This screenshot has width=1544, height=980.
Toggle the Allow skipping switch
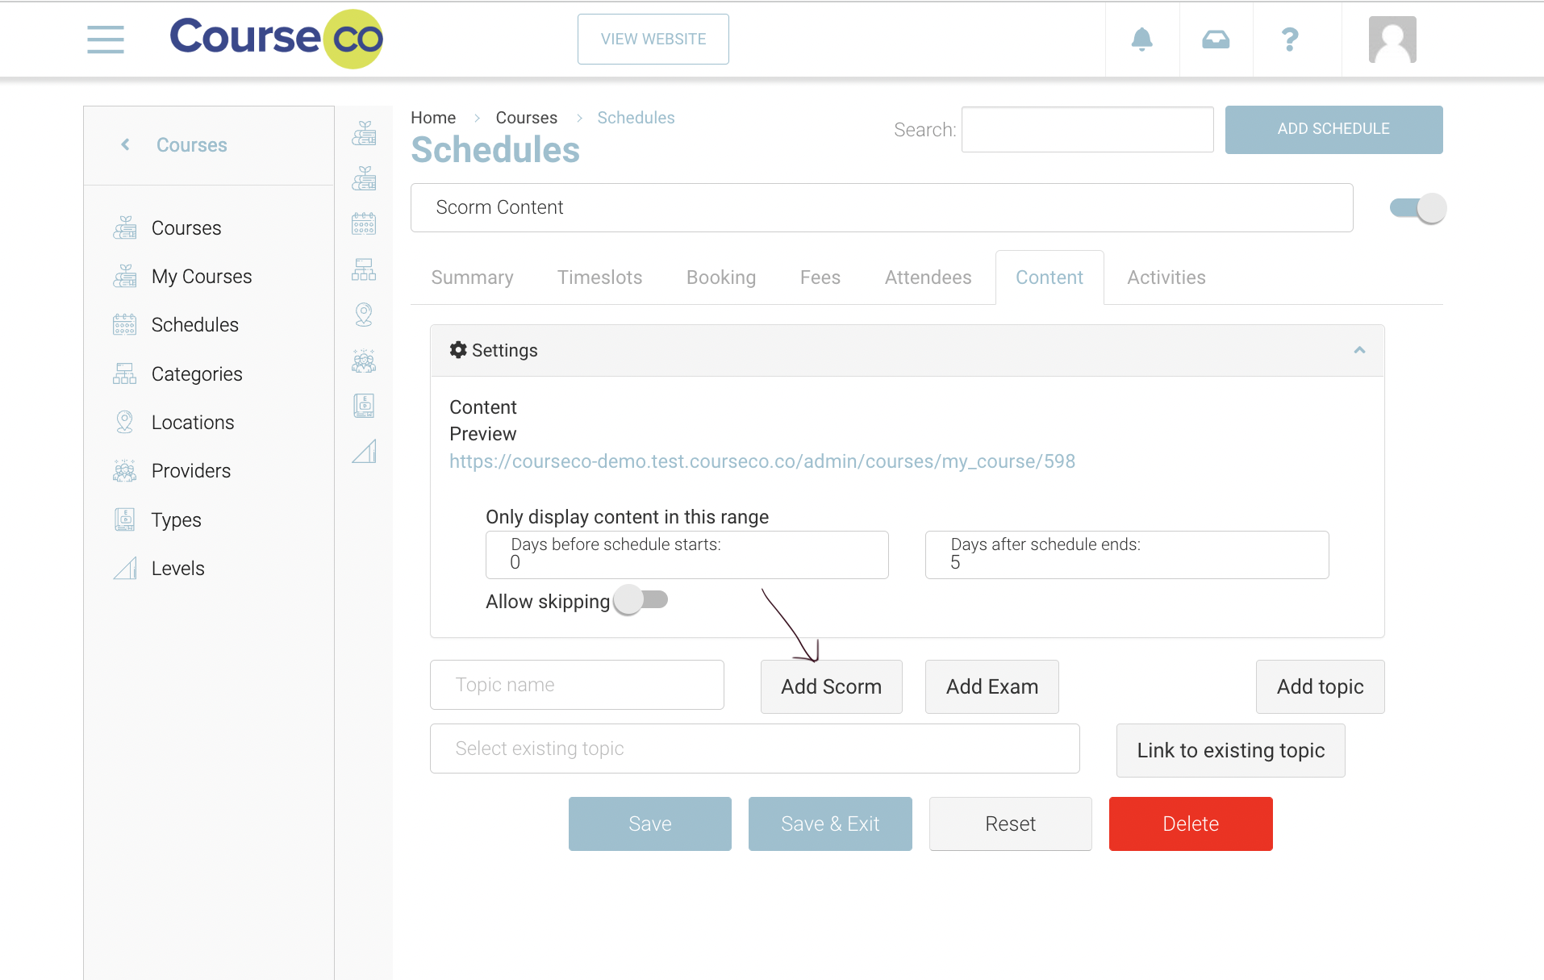tap(641, 600)
